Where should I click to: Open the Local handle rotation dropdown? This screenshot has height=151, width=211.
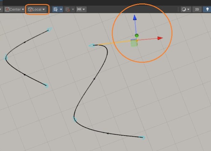pos(37,9)
